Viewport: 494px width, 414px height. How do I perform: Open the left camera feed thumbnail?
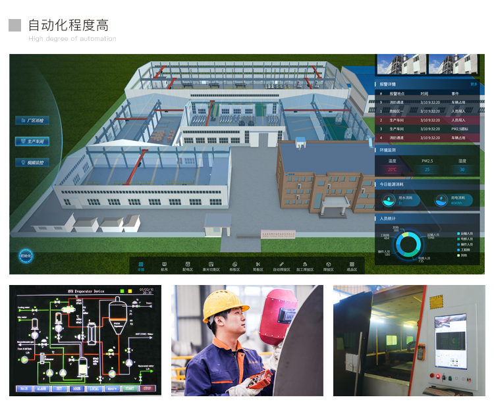pos(400,65)
